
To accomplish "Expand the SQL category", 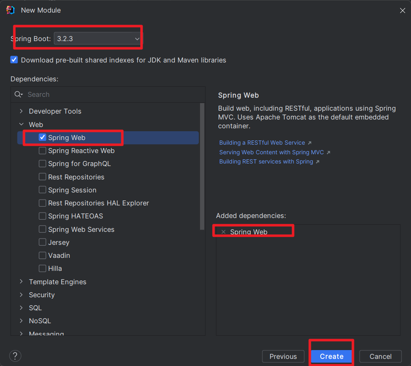I will point(21,308).
